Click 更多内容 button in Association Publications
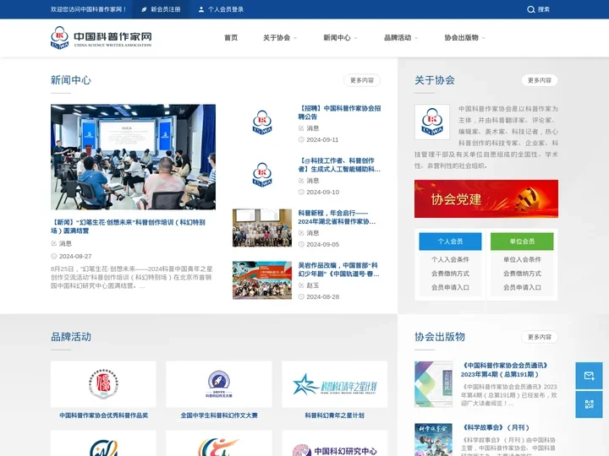Image resolution: width=609 pixels, height=456 pixels. [540, 337]
